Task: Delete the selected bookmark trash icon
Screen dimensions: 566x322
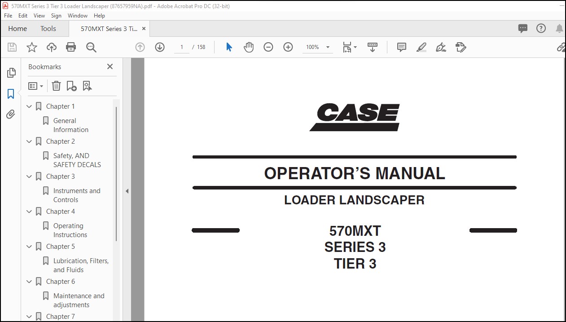Action: (x=56, y=86)
